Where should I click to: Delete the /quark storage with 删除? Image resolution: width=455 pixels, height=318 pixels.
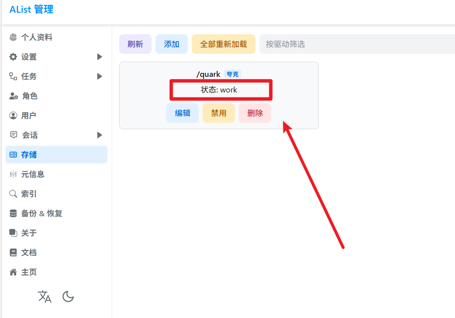(255, 113)
